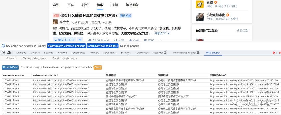Image resolution: width=281 pixels, height=115 pixels.
Task: Open the Sitemap zhihu_topic dropdown
Action: click(x=34, y=58)
